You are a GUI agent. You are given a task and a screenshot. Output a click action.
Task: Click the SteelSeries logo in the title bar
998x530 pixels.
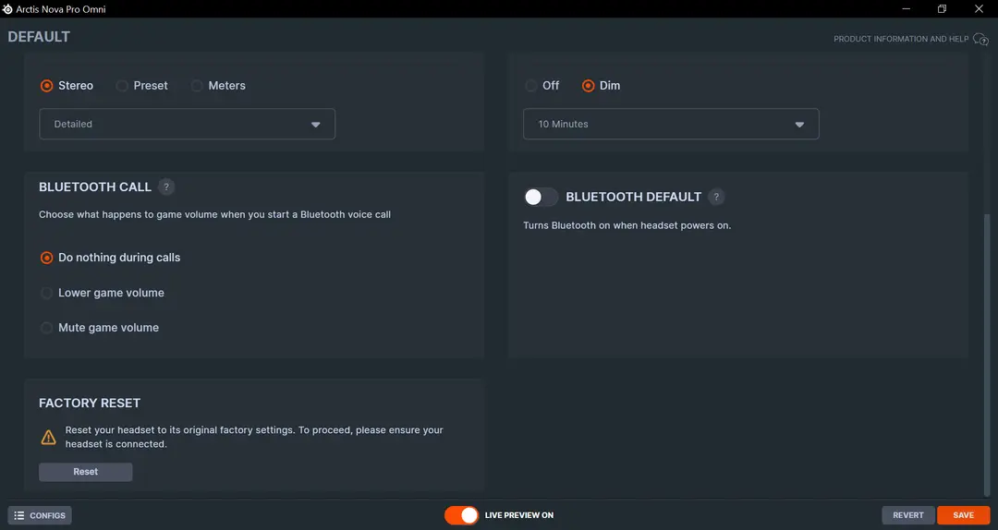7,9
